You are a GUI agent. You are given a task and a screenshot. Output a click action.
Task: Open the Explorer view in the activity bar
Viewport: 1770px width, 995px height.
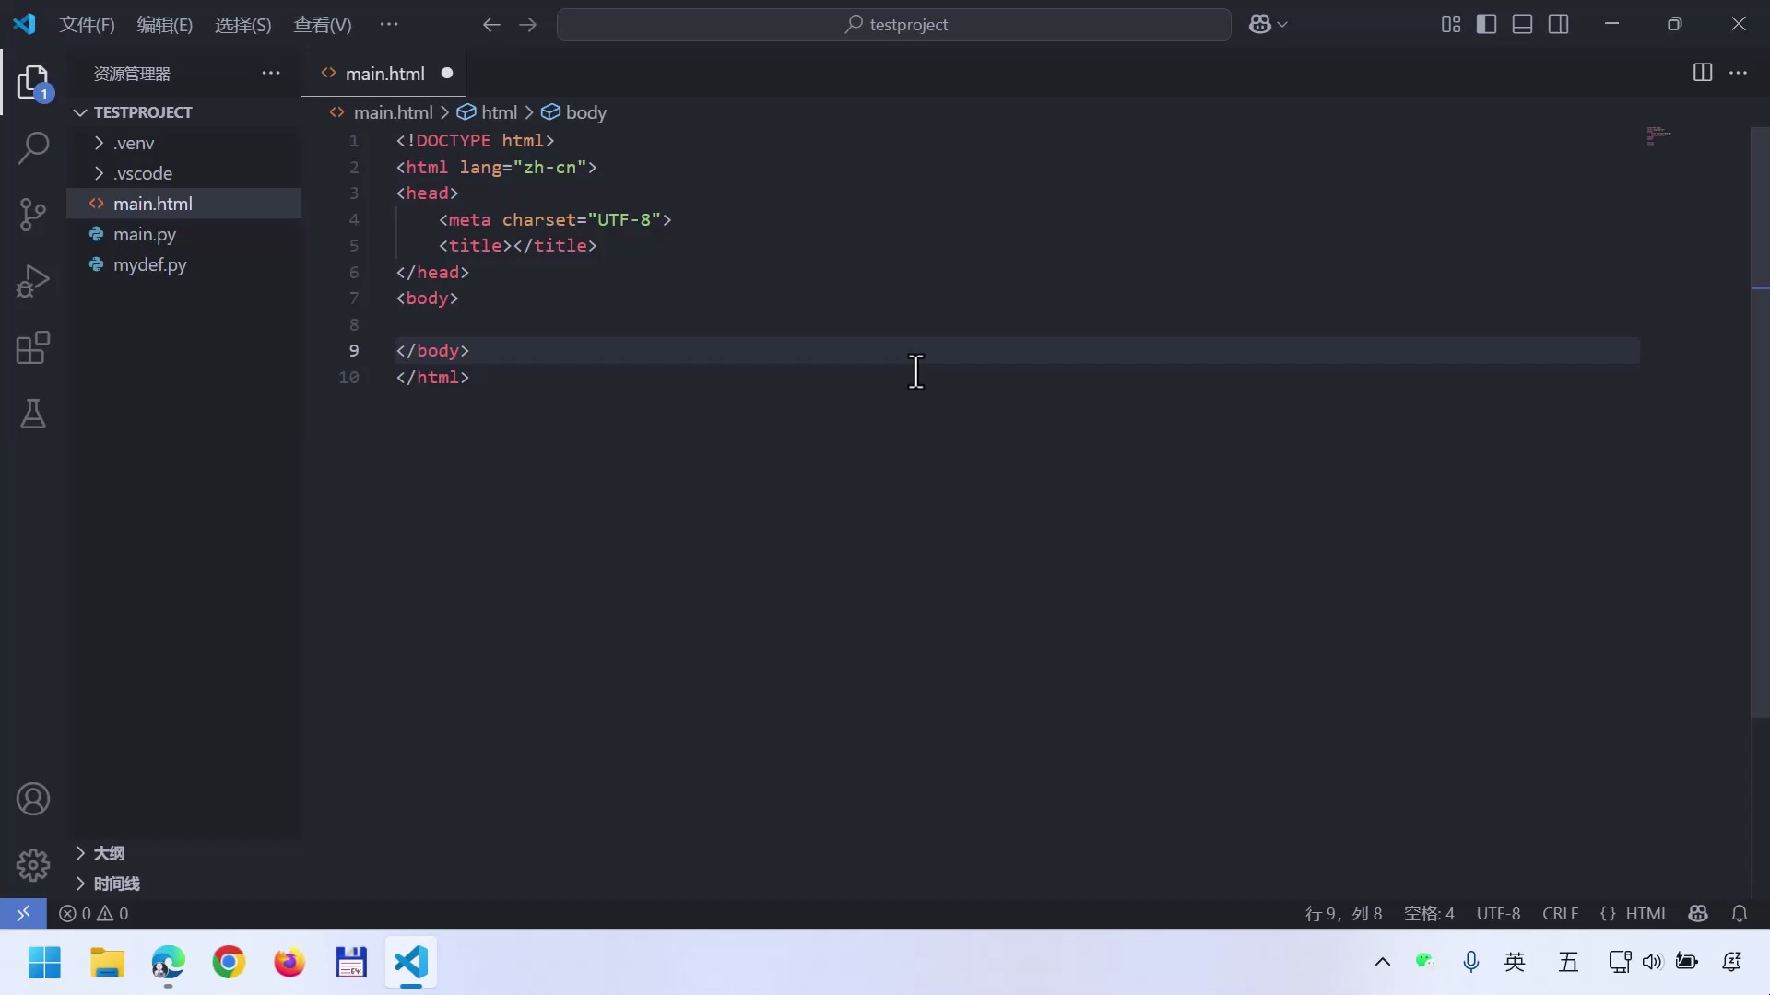pos(33,82)
